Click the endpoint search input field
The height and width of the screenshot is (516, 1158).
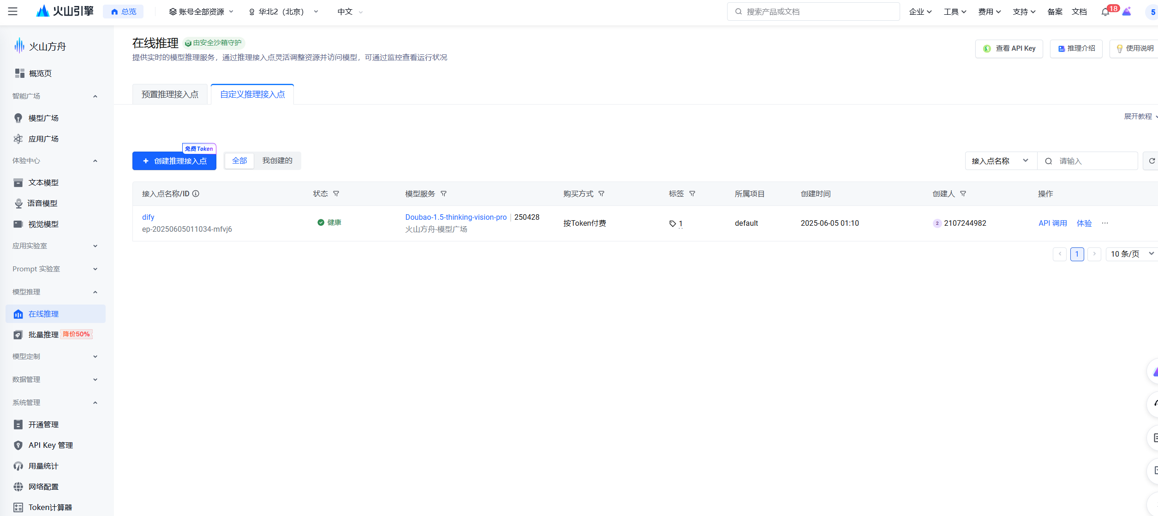click(1093, 161)
